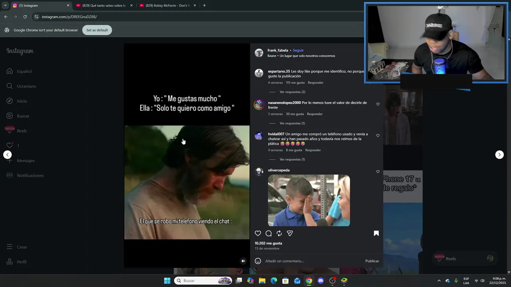Go to the previous post arrow
511x287 pixels.
tap(7, 155)
